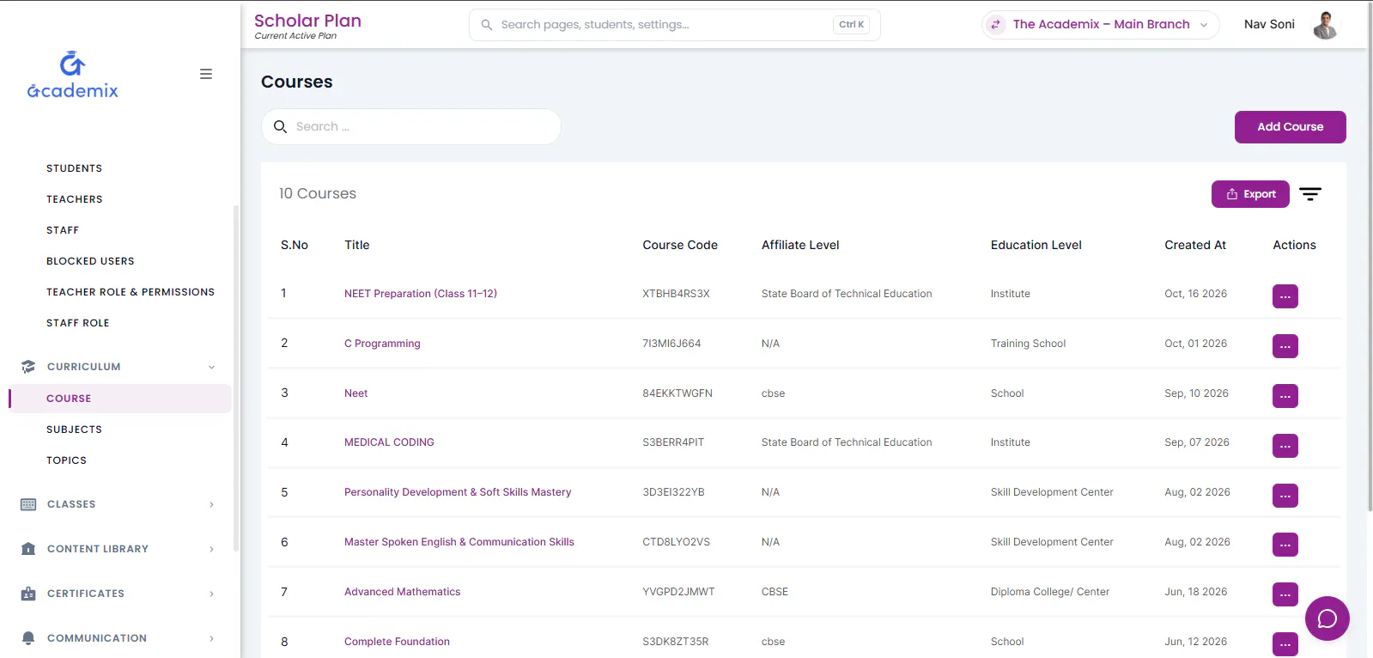Select Teacher Role & Permissions menu item
The height and width of the screenshot is (658, 1373).
coord(131,292)
